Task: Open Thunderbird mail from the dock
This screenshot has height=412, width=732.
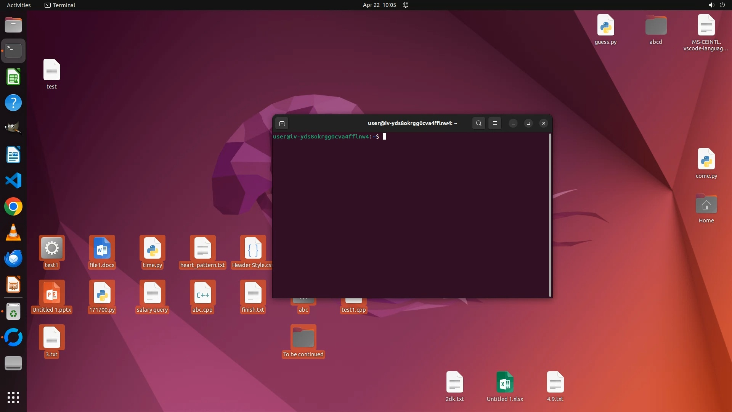Action: 13,259
